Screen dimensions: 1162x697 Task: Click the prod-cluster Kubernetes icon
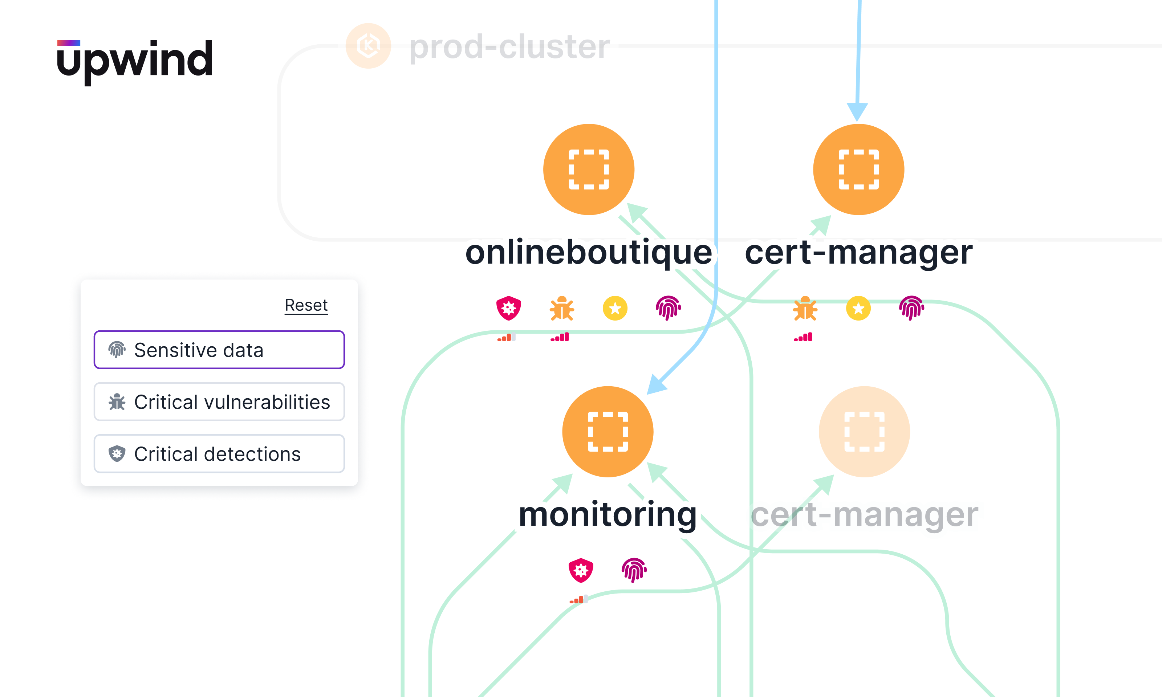pyautogui.click(x=368, y=46)
